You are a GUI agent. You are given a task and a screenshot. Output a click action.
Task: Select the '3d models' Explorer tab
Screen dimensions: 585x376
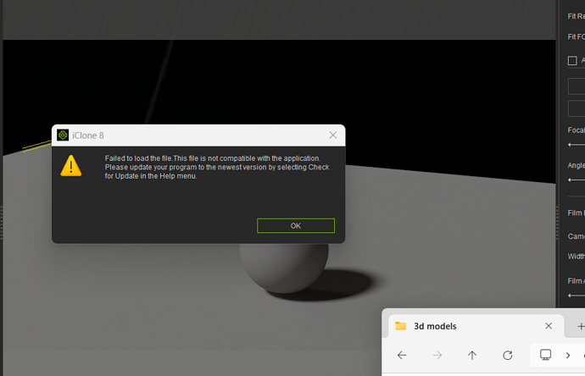[x=476, y=326]
